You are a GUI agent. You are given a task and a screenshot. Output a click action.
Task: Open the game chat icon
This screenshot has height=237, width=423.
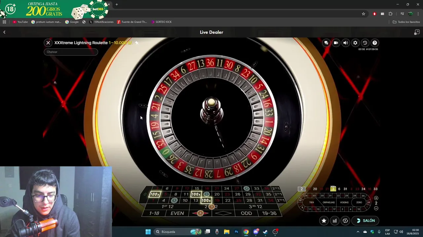tap(326, 43)
